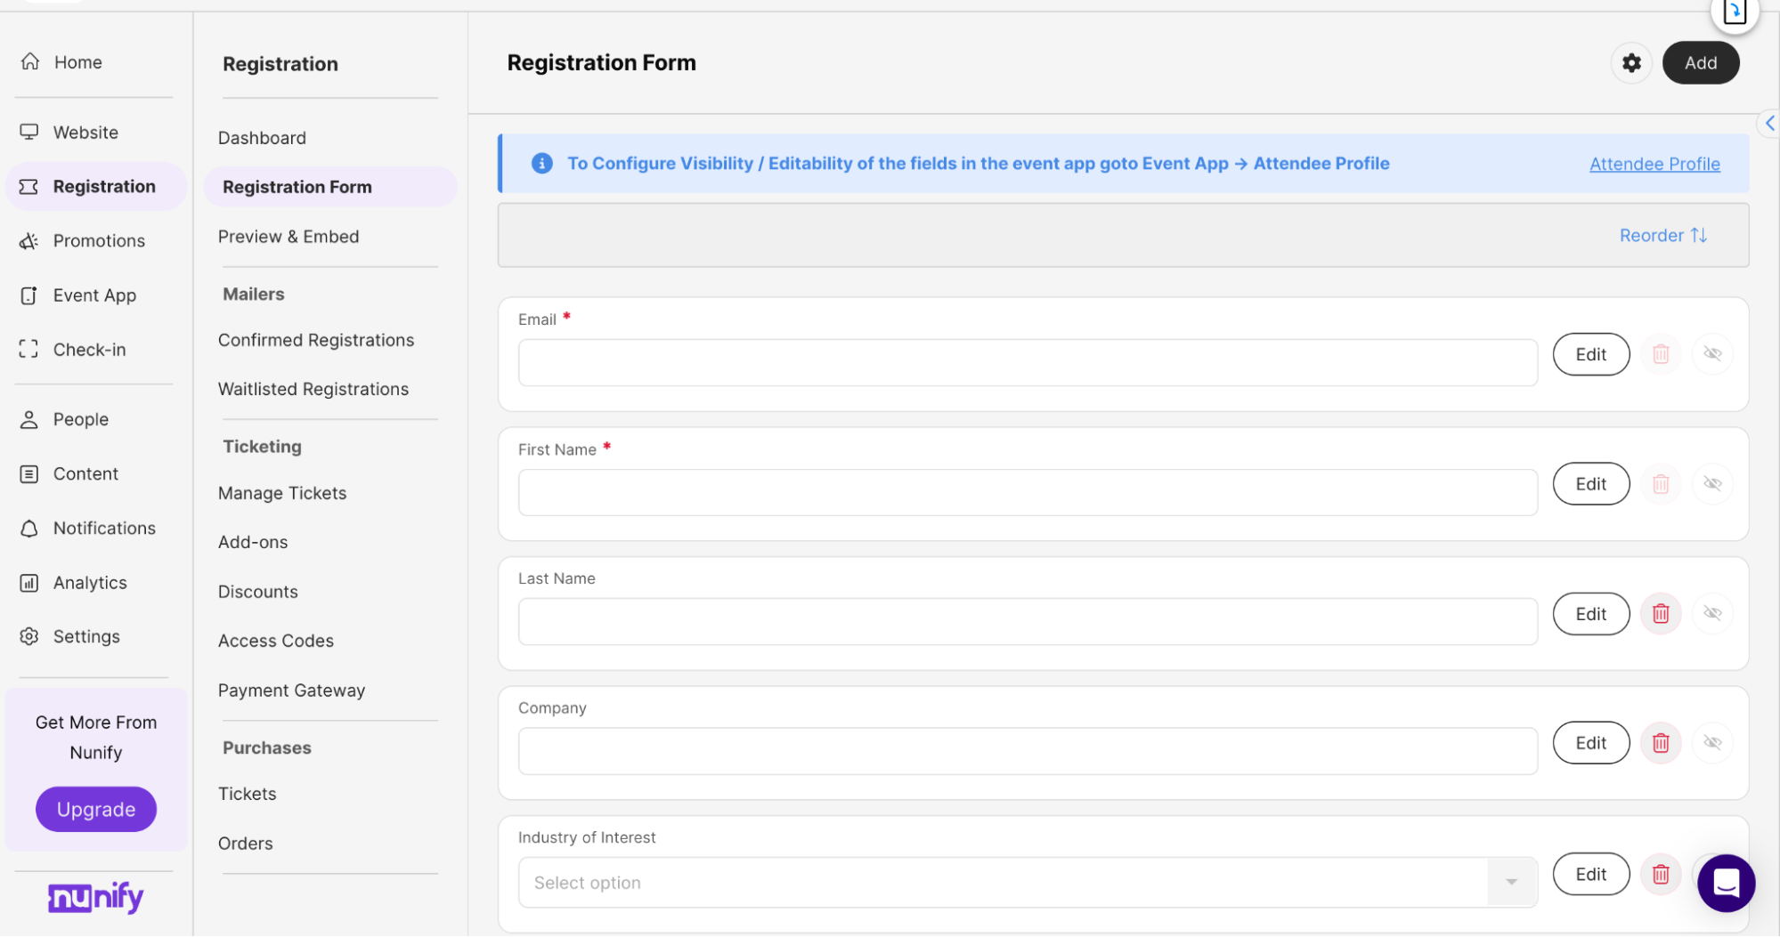Open Add-ons section
The width and height of the screenshot is (1780, 937).
pyautogui.click(x=253, y=542)
